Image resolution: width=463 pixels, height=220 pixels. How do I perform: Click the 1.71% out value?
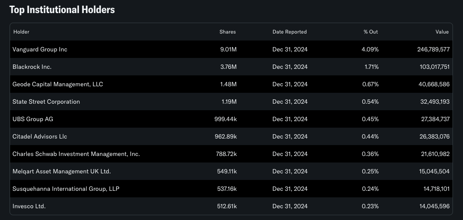(372, 67)
